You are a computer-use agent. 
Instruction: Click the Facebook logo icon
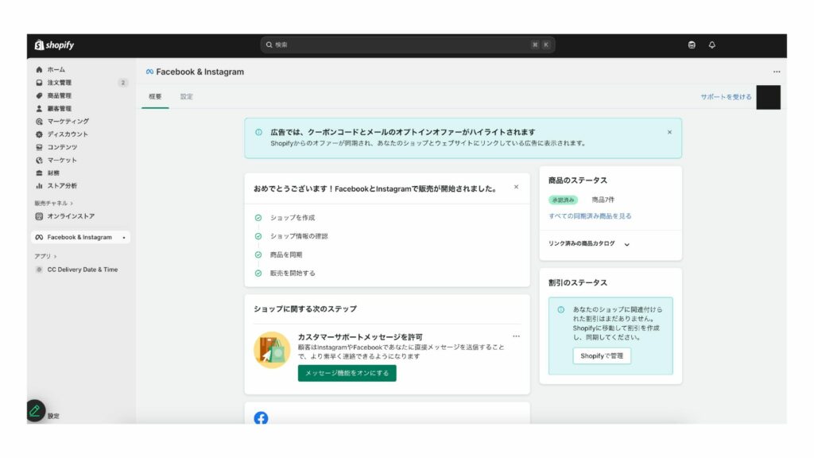tap(261, 418)
